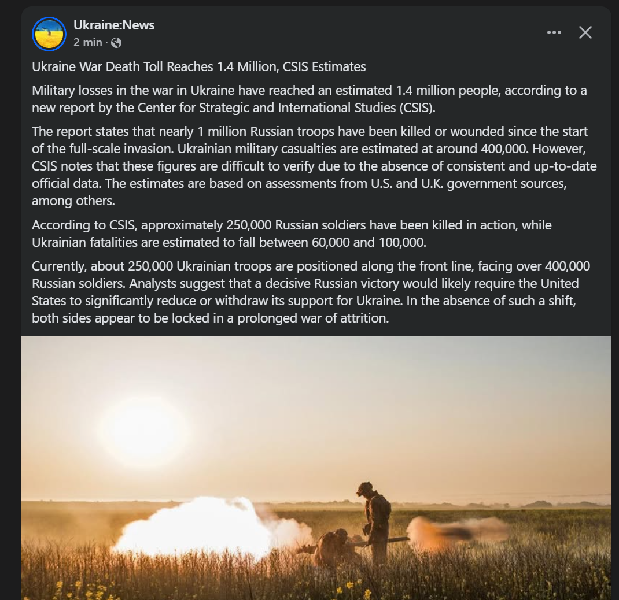Click the "Center for Strategic and International Studies" text
Image resolution: width=619 pixels, height=600 pixels.
pyautogui.click(x=267, y=108)
